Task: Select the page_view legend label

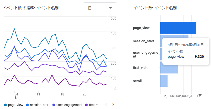Action: 15,105
